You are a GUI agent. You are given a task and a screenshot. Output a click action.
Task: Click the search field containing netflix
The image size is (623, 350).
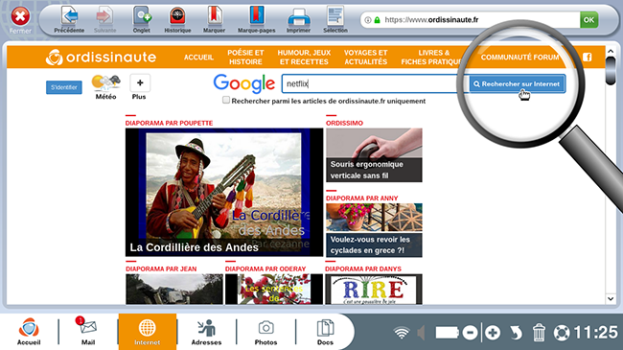(375, 83)
